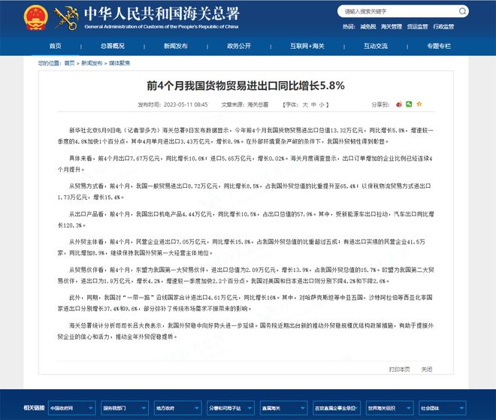Set font size to 小
The width and height of the screenshot is (496, 420).
tap(322, 104)
